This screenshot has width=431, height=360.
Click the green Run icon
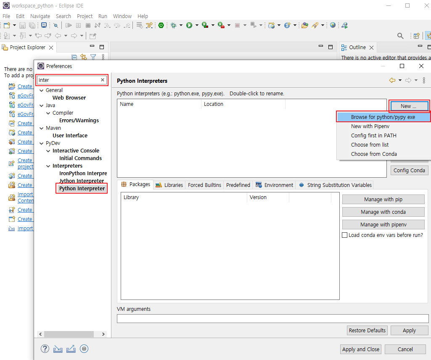point(189,25)
